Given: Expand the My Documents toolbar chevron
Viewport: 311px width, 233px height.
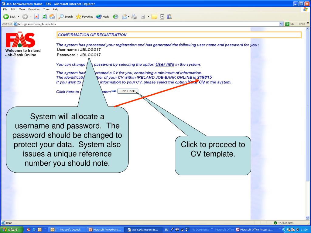Looking at the screenshot, I should [212, 229].
